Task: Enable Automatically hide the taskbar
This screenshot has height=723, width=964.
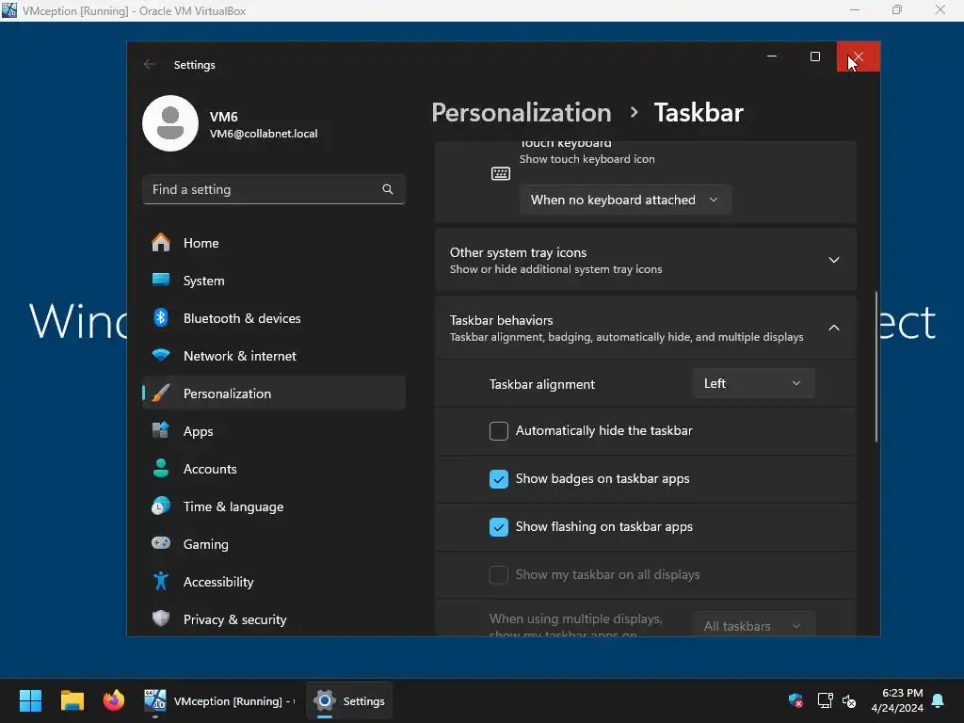Action: point(499,431)
